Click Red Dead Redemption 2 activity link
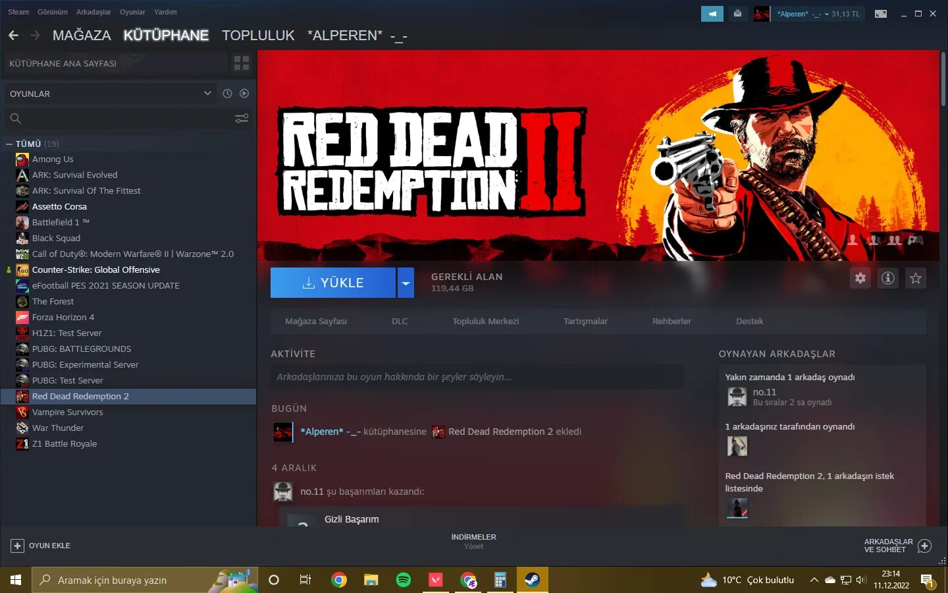 [500, 432]
